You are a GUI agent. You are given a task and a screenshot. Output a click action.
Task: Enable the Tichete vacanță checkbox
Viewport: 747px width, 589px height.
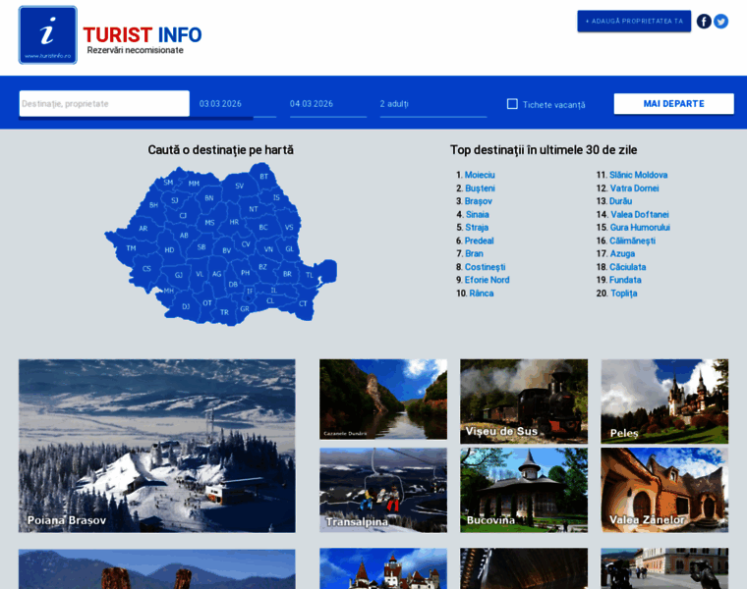point(512,104)
